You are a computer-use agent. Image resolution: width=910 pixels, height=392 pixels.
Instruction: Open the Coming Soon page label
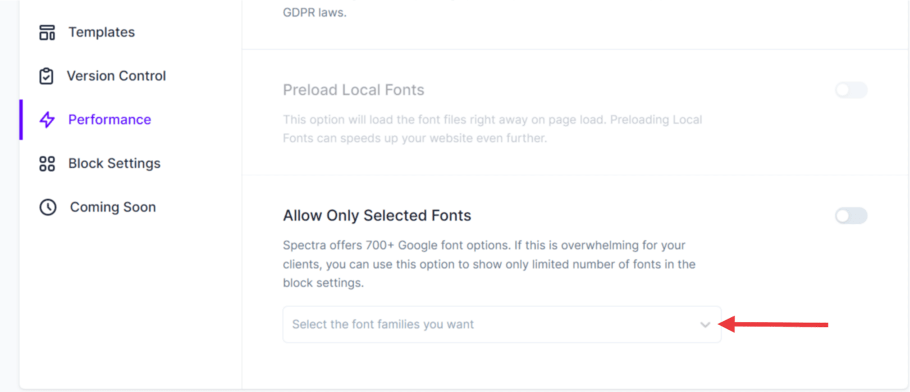(x=112, y=207)
